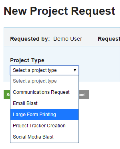
Task: Click the green Submit button
Action: point(7,95)
